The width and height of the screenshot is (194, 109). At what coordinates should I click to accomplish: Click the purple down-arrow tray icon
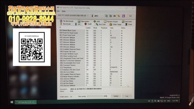coord(123,16)
